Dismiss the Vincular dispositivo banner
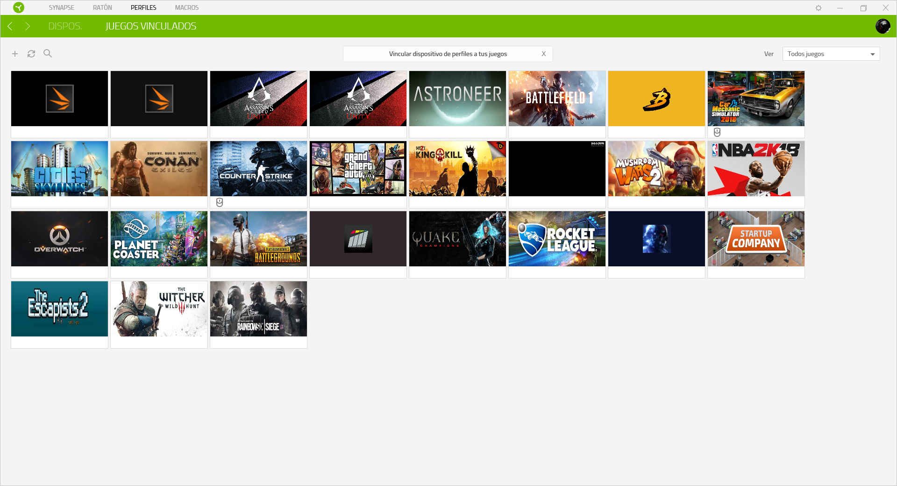This screenshot has width=897, height=486. coord(544,54)
